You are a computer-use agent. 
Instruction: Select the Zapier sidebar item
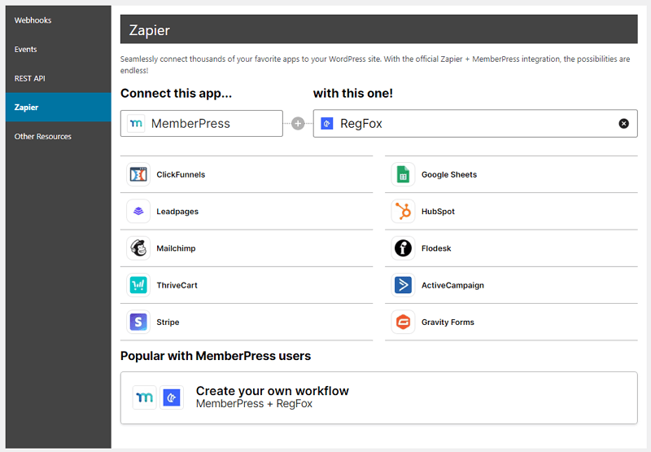(x=58, y=108)
